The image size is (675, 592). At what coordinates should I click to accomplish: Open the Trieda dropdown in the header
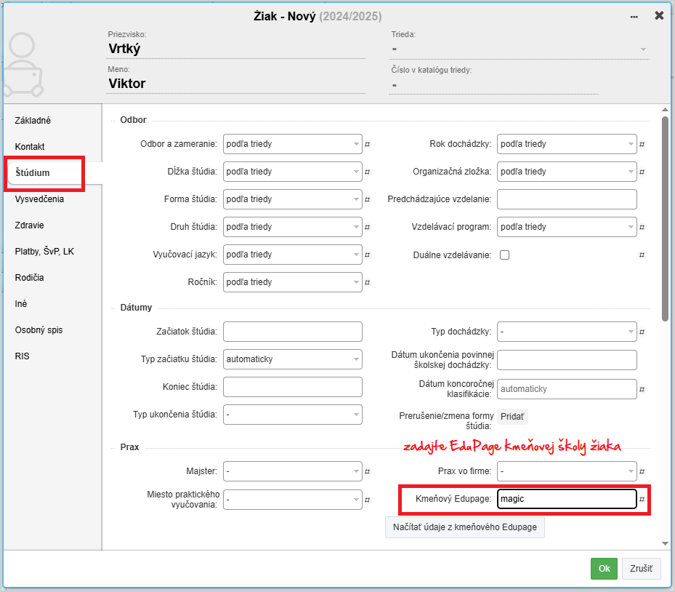coord(520,49)
